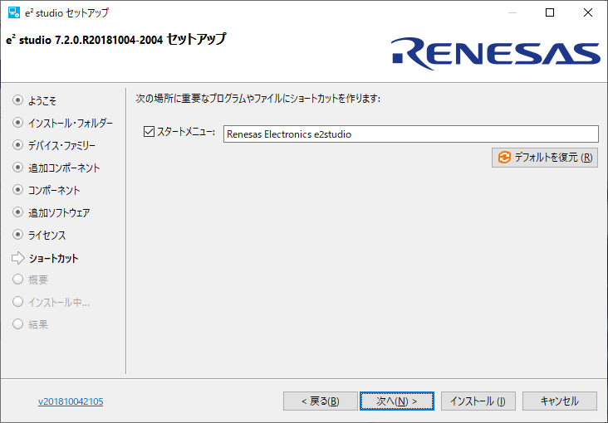Click the デフォルトを復元 (R) button
The height and width of the screenshot is (423, 608).
[x=544, y=158]
